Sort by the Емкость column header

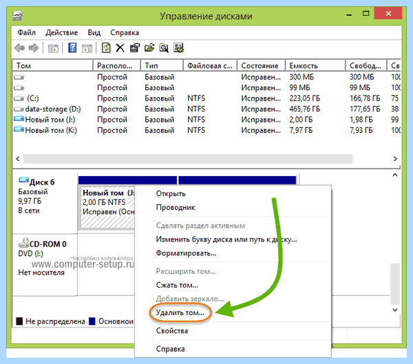click(x=315, y=65)
